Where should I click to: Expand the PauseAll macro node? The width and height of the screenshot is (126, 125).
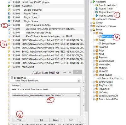pyautogui.click(x=94, y=47)
